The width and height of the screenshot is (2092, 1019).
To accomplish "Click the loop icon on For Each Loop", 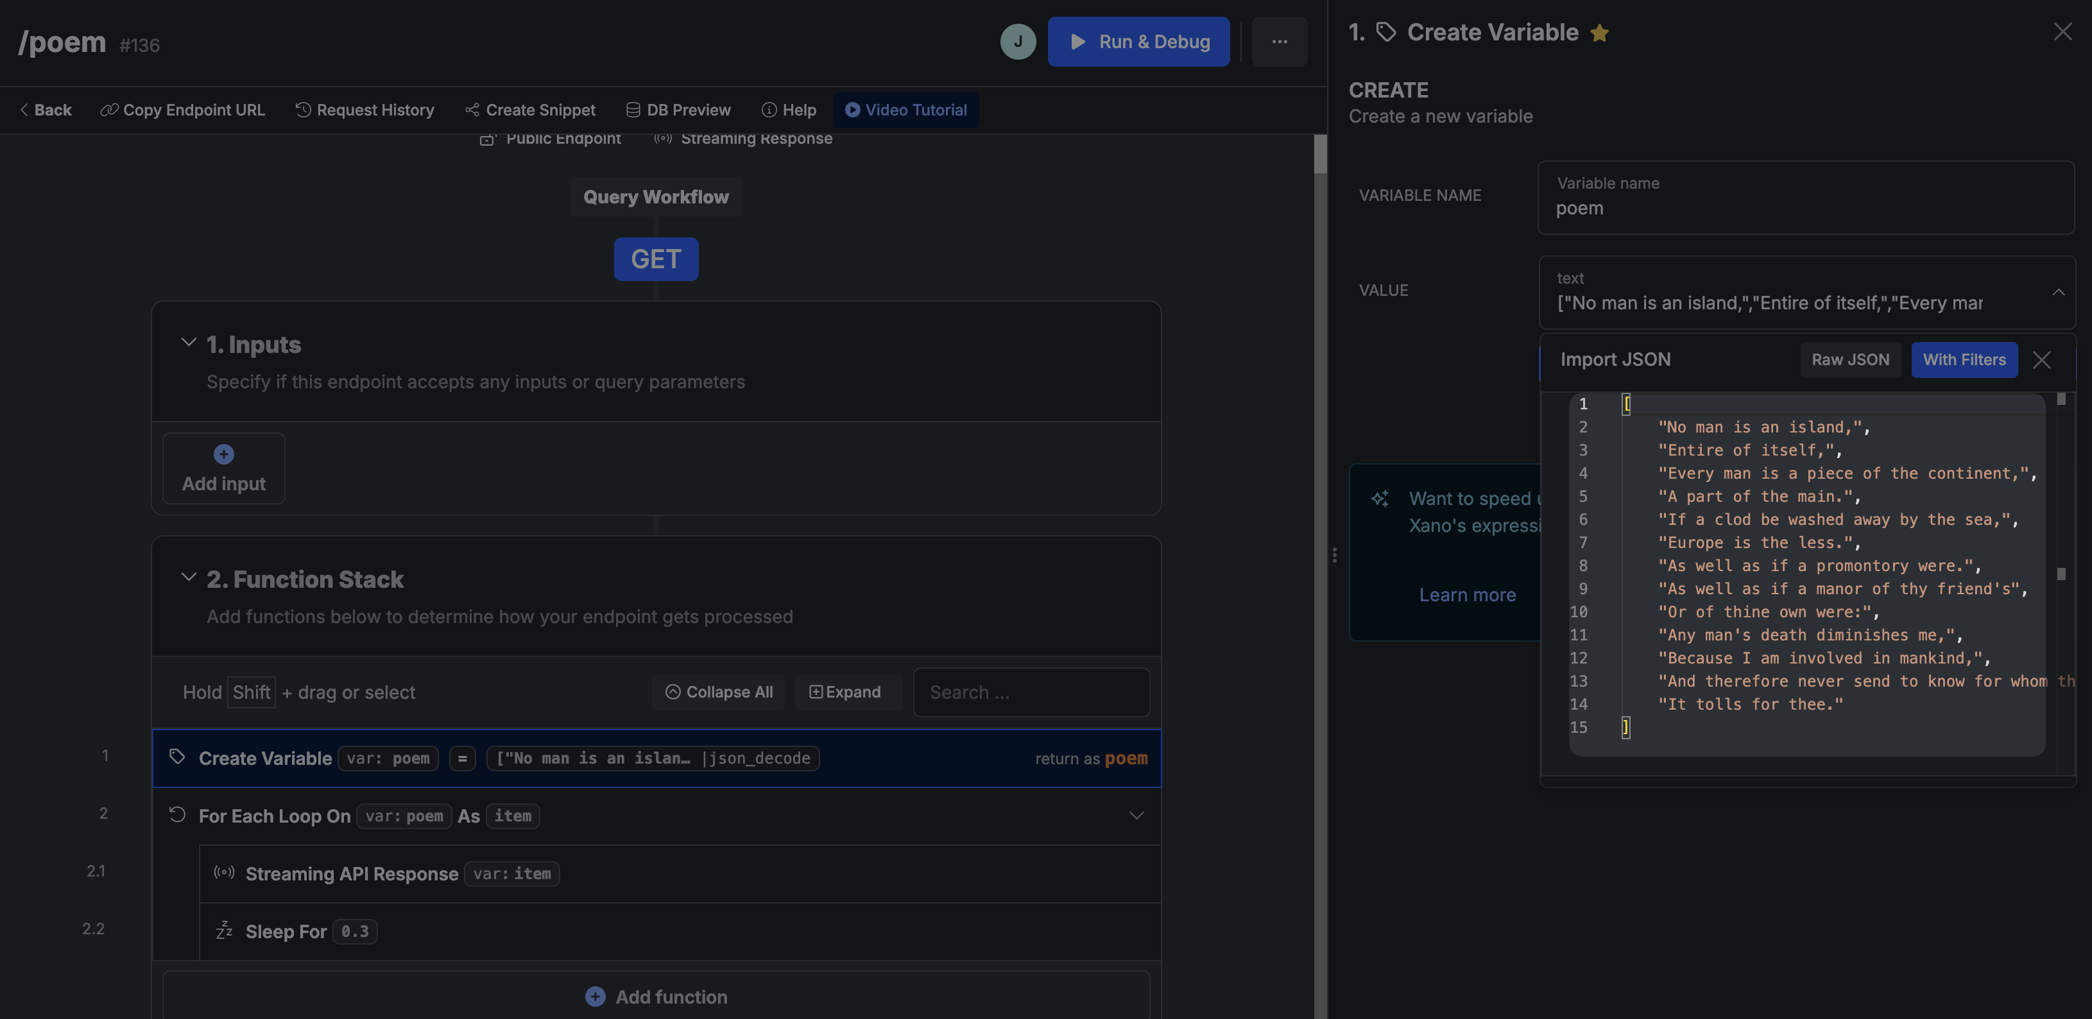I will (177, 814).
